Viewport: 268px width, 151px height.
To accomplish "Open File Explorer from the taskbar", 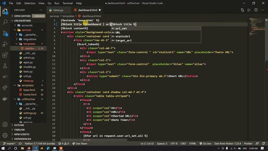I will pyautogui.click(x=22, y=148).
